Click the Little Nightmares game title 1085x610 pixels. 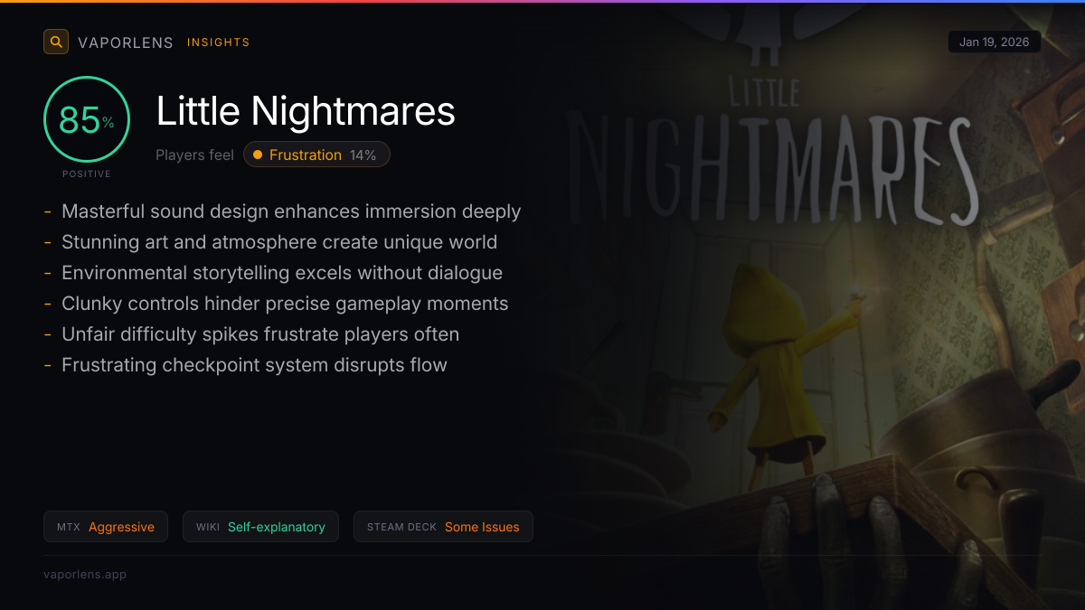point(306,111)
